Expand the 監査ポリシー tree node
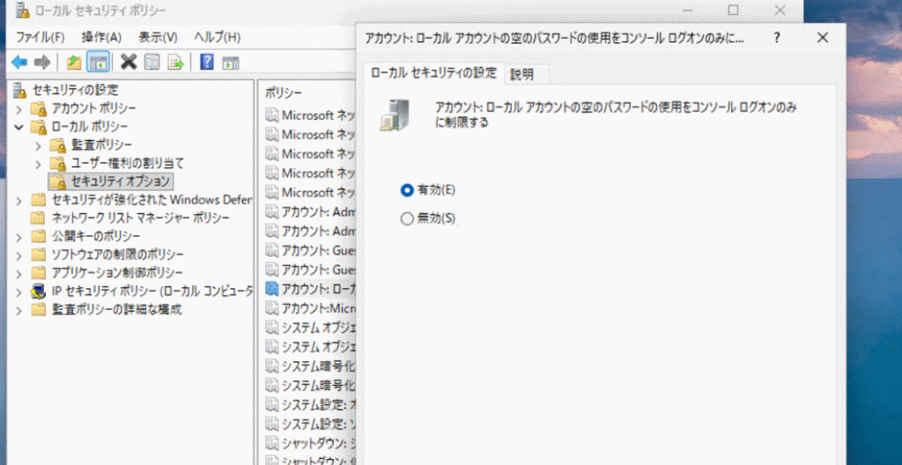Screen dimensions: 902x465 pyautogui.click(x=37, y=144)
